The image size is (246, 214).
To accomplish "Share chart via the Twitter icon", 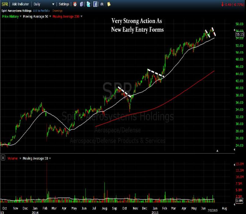I will [89, 4].
